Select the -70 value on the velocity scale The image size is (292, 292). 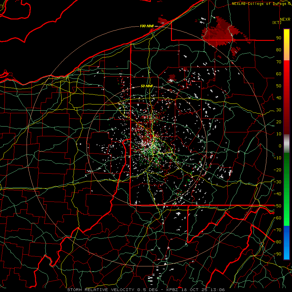click(x=277, y=230)
